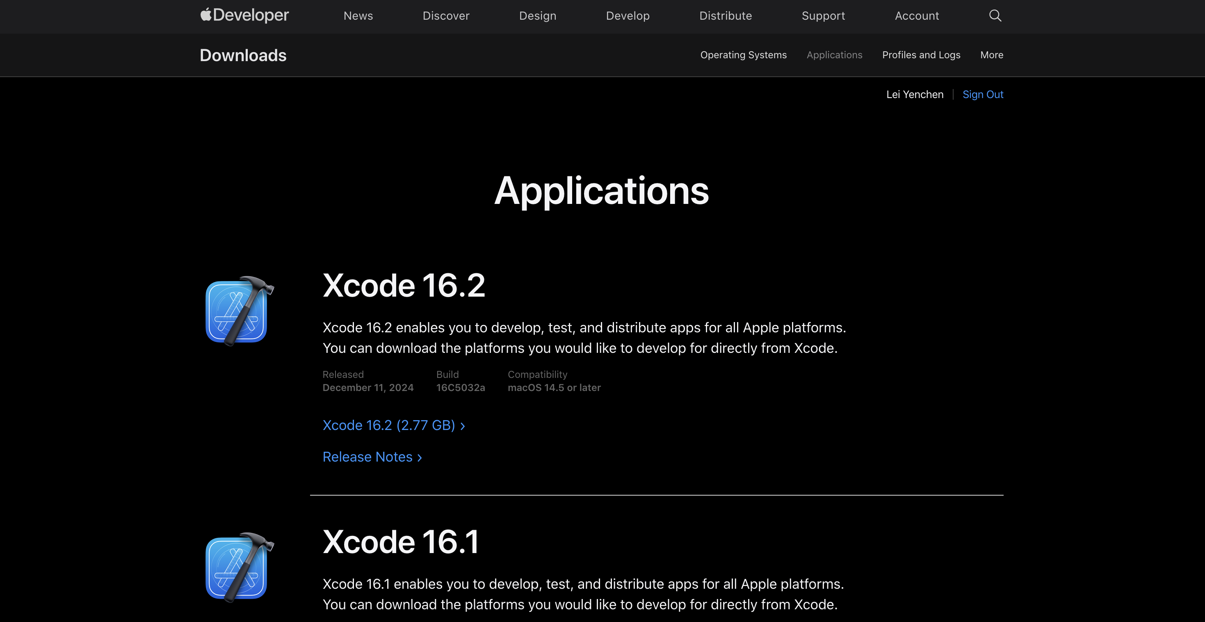Screen dimensions: 1205x622
Task: Click the Xcode 16.1 app icon
Action: 240,567
